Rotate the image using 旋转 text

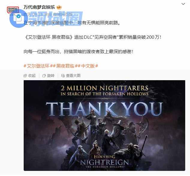click(x=51, y=76)
